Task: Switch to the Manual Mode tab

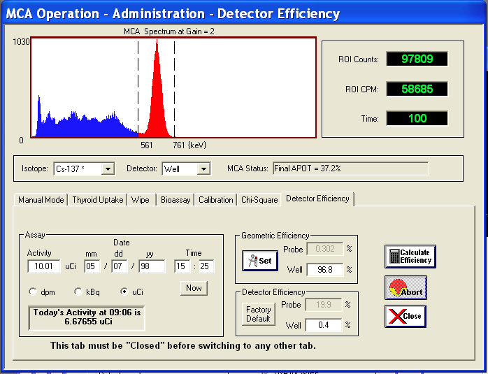Action: tap(41, 200)
